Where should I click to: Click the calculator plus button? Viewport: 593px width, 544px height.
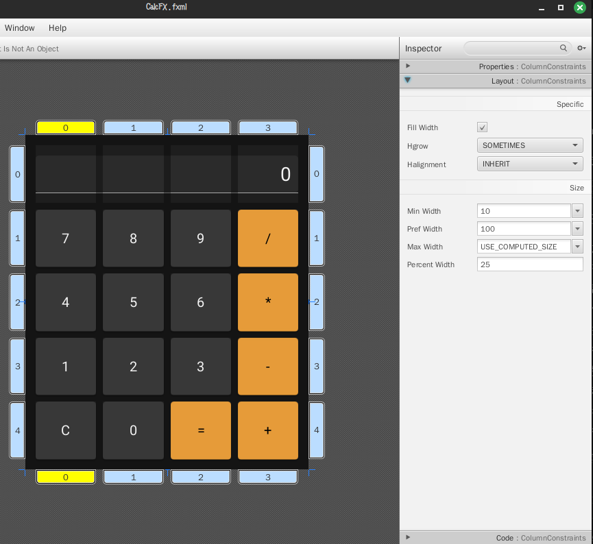coord(268,430)
